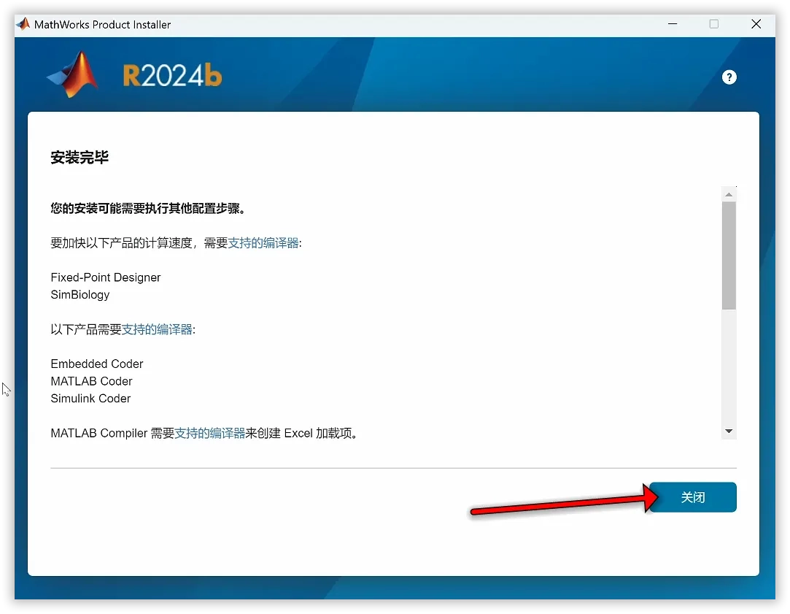
Task: Open the 支持的编译器 link after 以下产品需要
Action: point(157,330)
